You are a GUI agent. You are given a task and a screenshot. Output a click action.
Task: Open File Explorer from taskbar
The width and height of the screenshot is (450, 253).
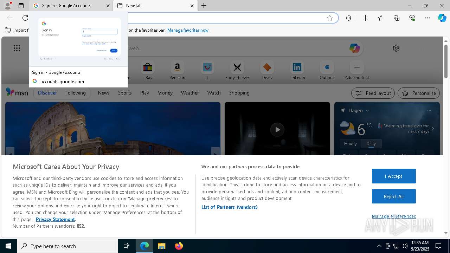tap(161, 246)
